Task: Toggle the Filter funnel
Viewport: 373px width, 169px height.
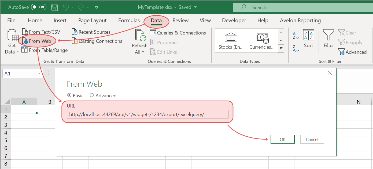Action: coord(328,39)
